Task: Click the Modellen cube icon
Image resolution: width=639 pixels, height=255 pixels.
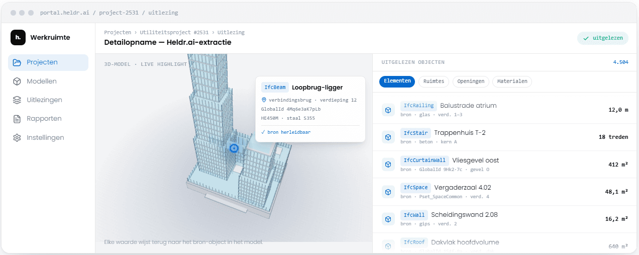Action: coord(17,81)
